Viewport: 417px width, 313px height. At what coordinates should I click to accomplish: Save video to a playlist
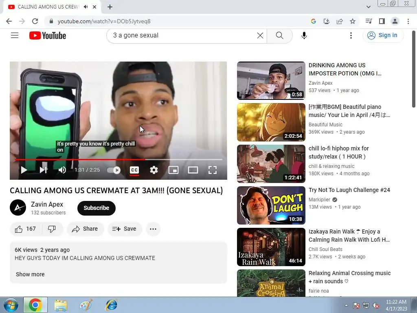coord(125,229)
